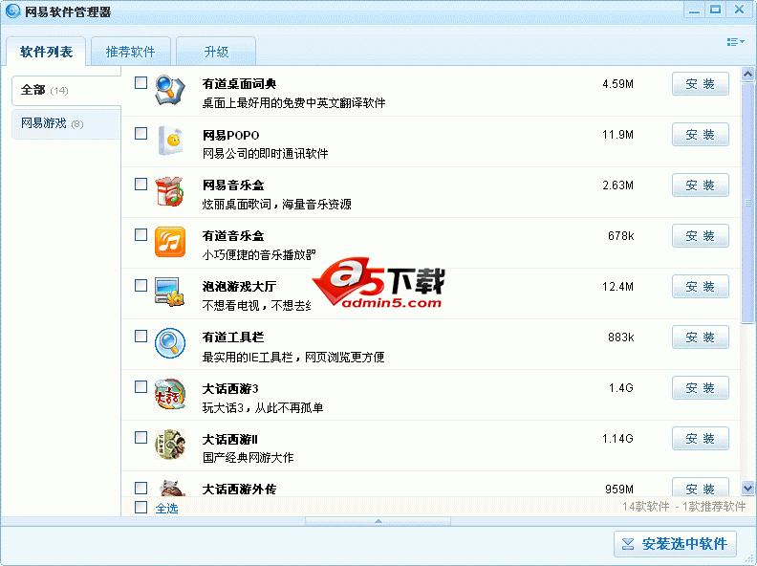The height and width of the screenshot is (566, 757).
Task: Click the scrollbar up arrow
Action: tap(747, 75)
